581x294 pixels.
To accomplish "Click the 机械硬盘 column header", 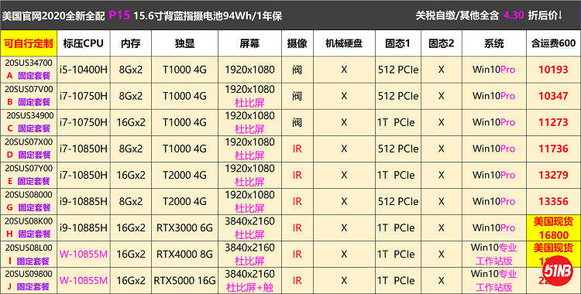I will [344, 43].
